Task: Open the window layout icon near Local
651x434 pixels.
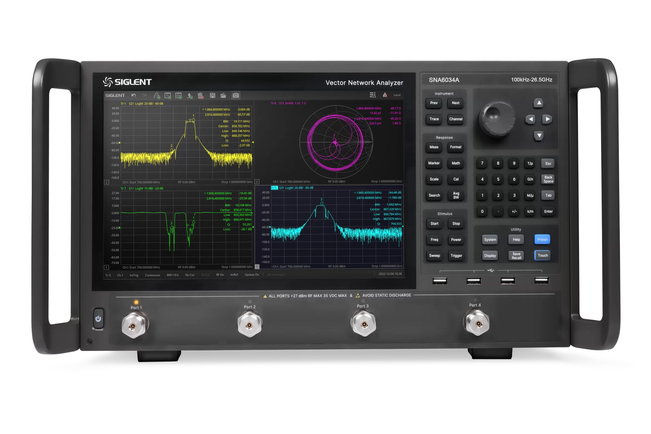Action: pyautogui.click(x=373, y=95)
